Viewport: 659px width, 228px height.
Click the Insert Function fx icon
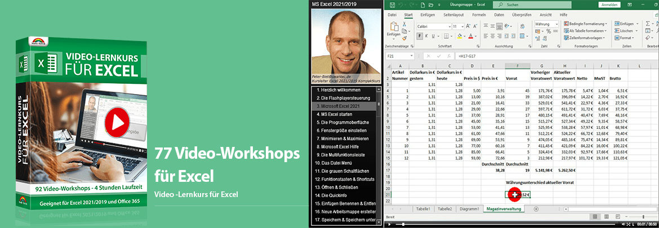(x=444, y=56)
